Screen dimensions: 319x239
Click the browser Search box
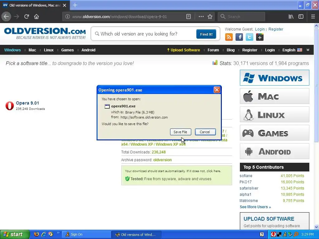point(241,16)
